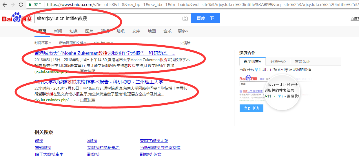Image resolution: width=359 pixels, height=165 pixels.
Task: Click the browser back arrow
Action: tap(4, 5)
